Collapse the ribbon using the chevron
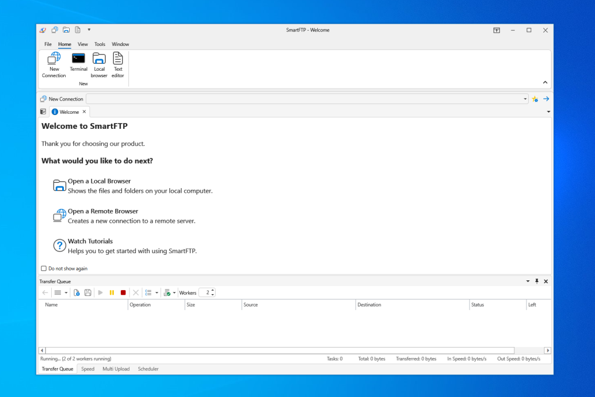The height and width of the screenshot is (397, 595). tap(545, 82)
